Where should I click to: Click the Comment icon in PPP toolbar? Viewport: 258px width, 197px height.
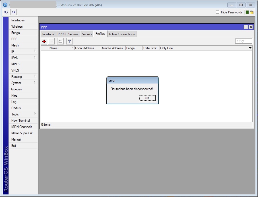(x=60, y=41)
